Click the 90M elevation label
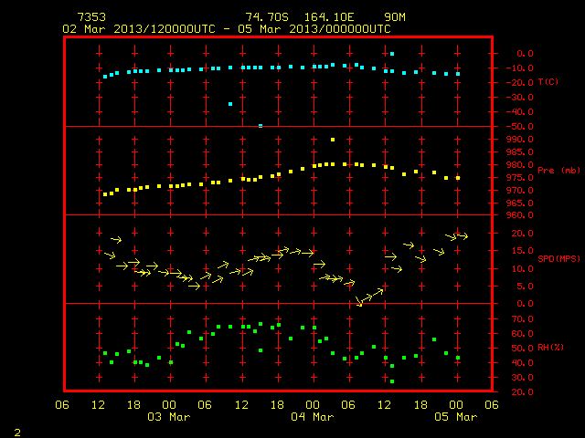585x438 pixels. (395, 17)
